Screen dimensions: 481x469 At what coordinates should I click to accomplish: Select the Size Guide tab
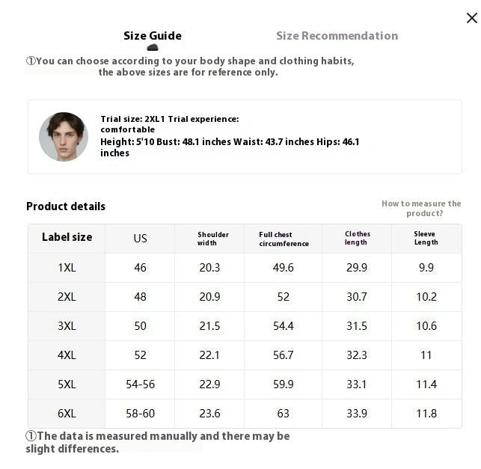click(153, 36)
